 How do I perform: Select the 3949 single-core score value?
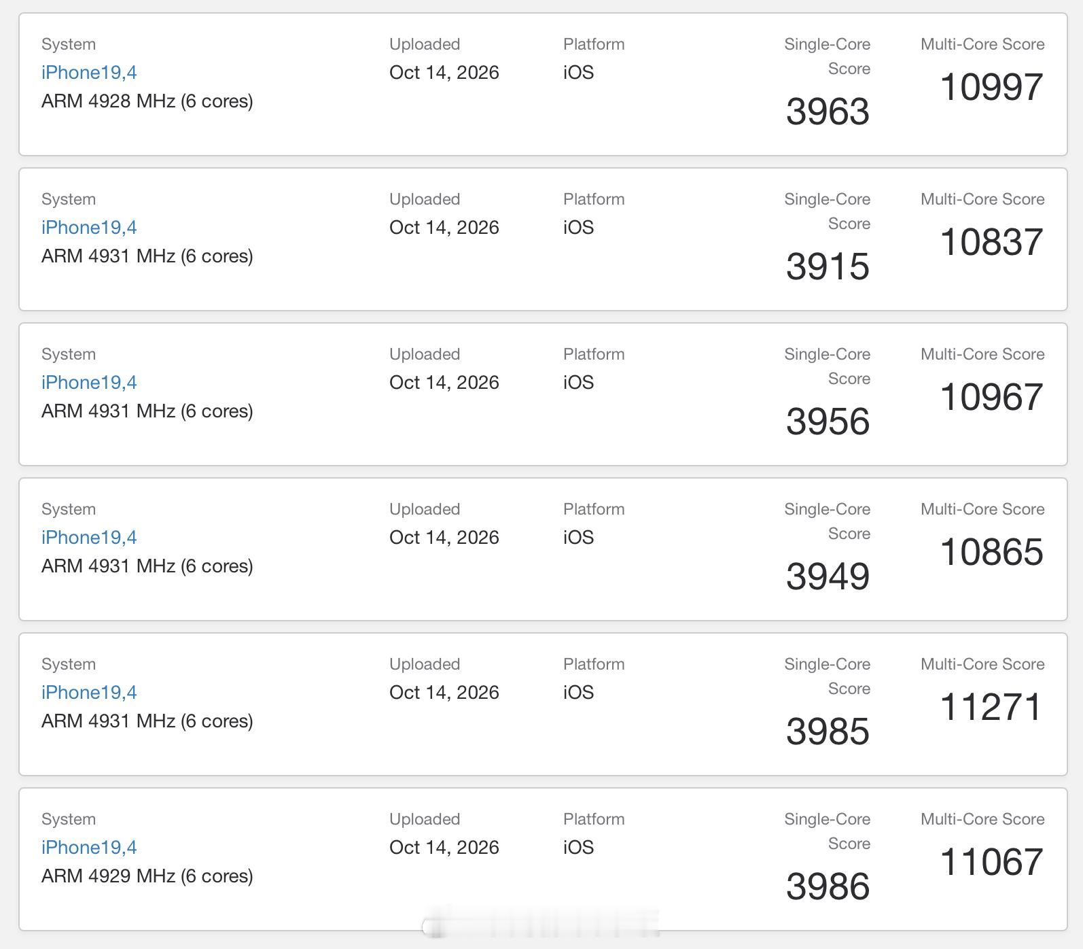pyautogui.click(x=828, y=576)
